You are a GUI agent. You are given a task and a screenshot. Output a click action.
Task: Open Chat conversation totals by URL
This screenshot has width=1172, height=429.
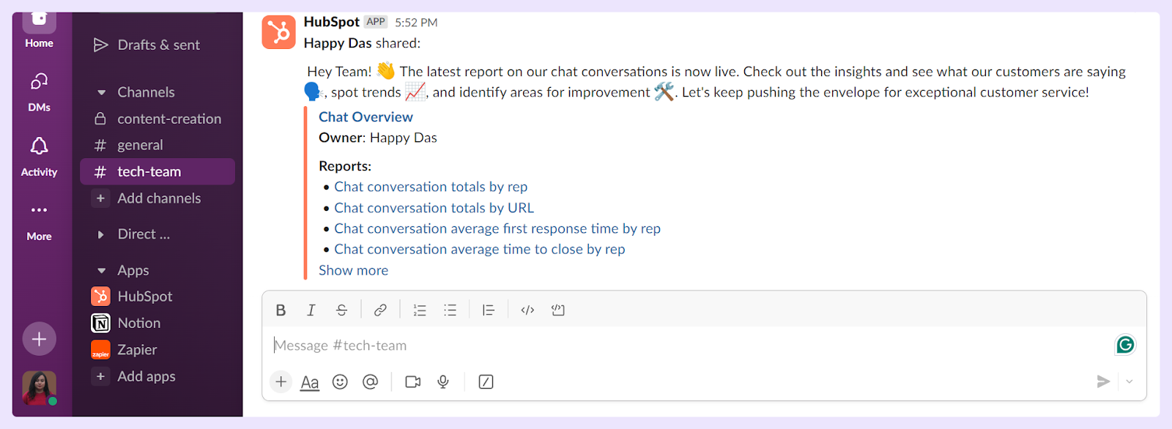click(x=434, y=208)
